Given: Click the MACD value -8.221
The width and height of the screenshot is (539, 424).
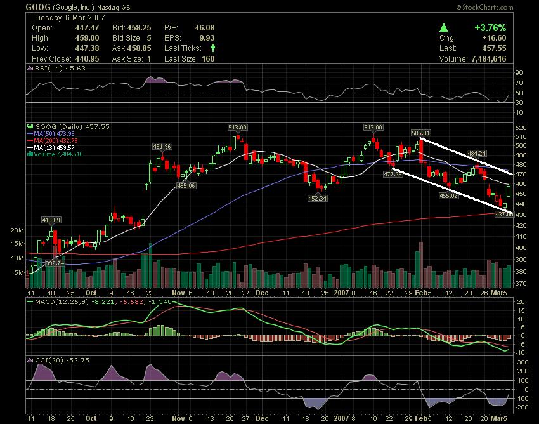Looking at the screenshot, I should pyautogui.click(x=103, y=302).
